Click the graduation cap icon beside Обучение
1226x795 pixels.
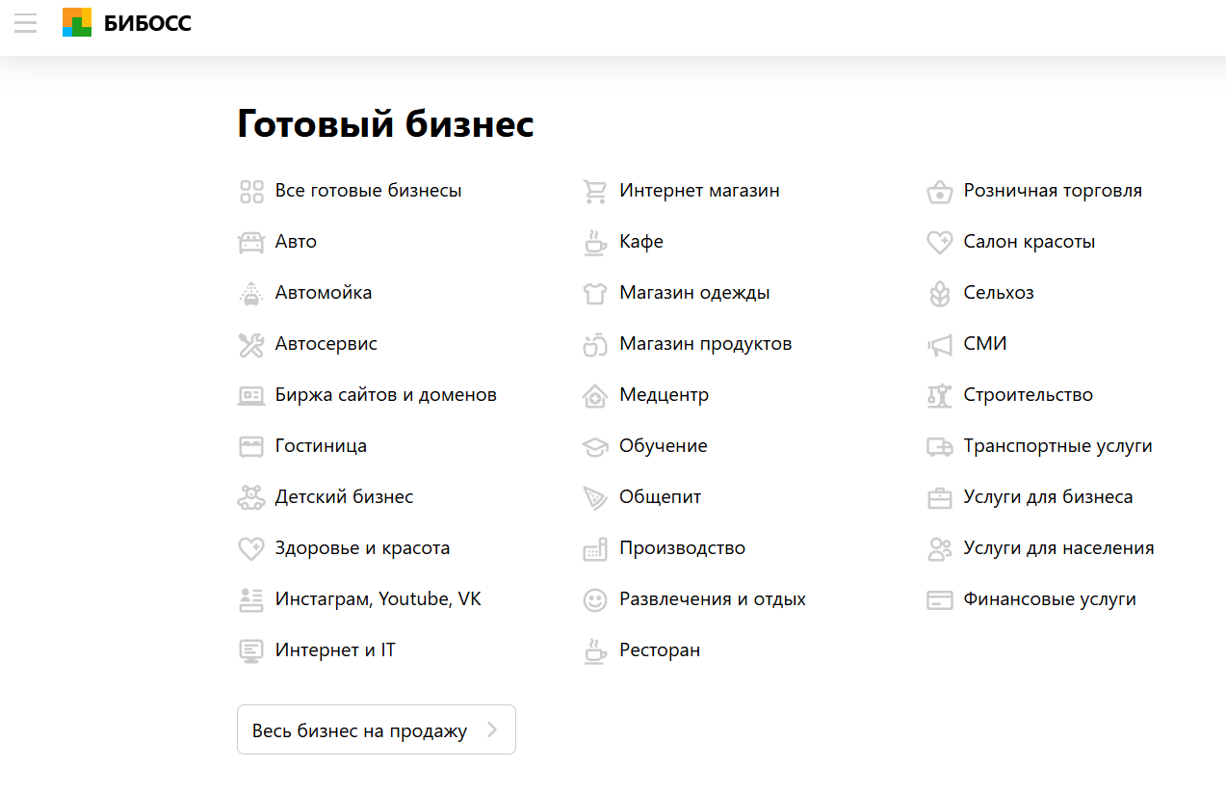click(x=595, y=446)
